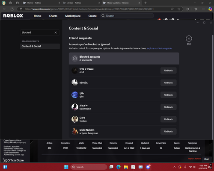Select Content & Social search result
The image size is (214, 171).
point(40,46)
